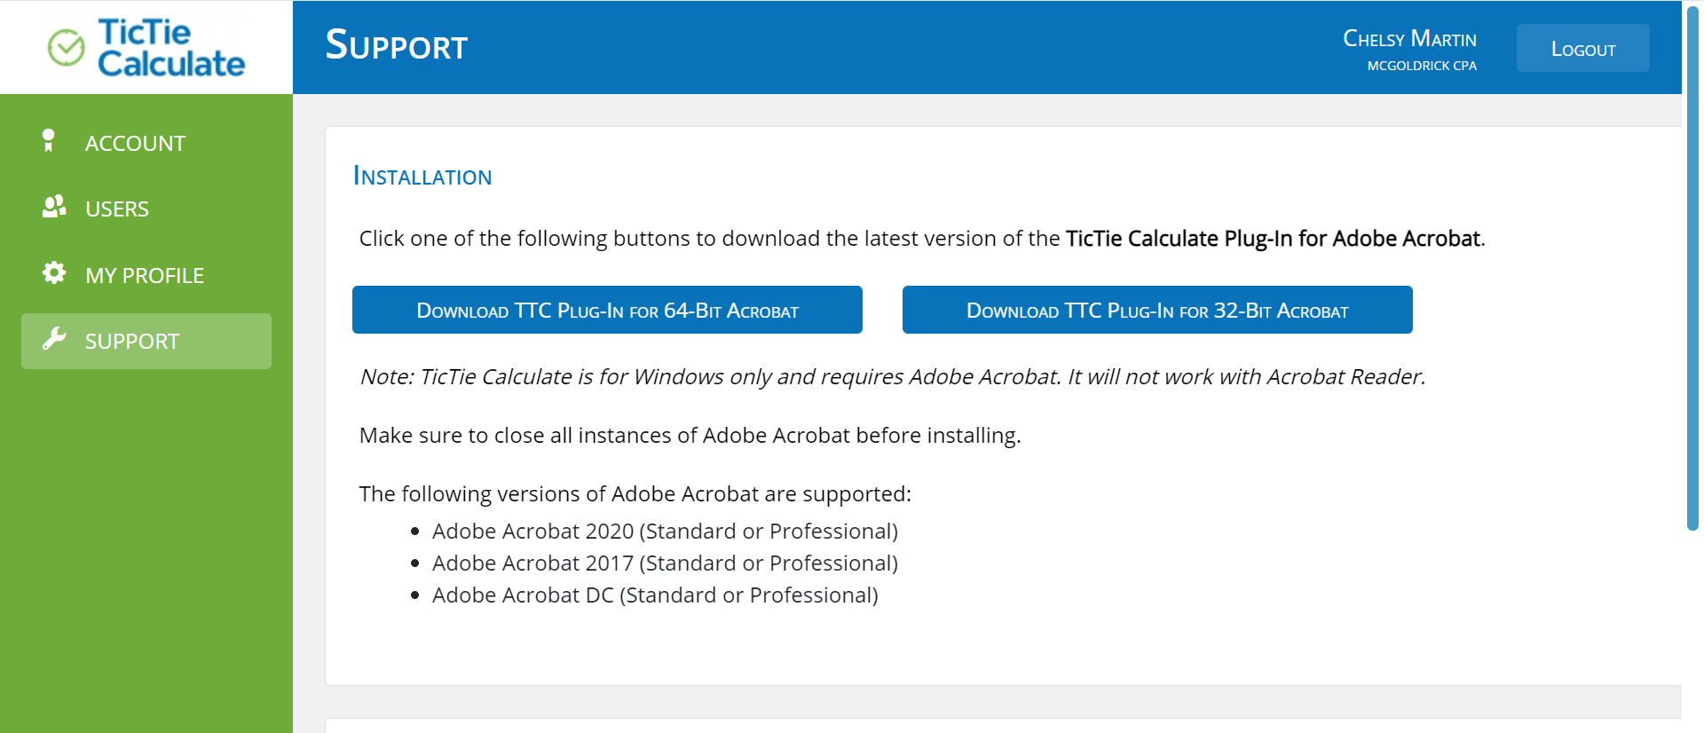This screenshot has height=733, width=1704.
Task: Click the Users people icon
Action: pyautogui.click(x=51, y=207)
